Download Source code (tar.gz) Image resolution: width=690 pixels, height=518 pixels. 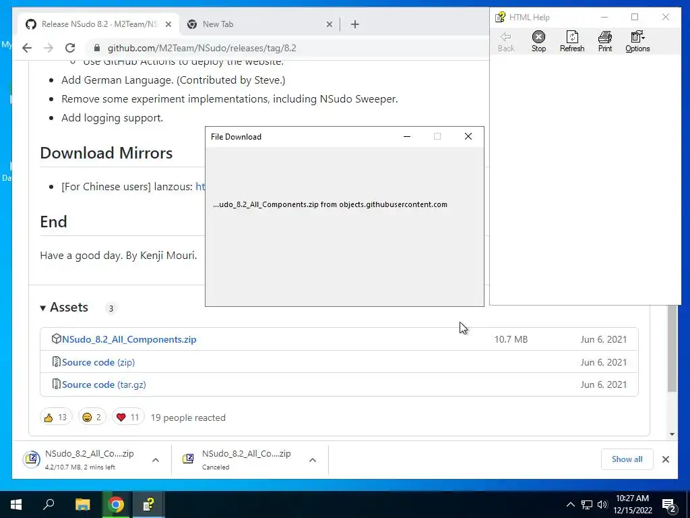click(x=104, y=384)
